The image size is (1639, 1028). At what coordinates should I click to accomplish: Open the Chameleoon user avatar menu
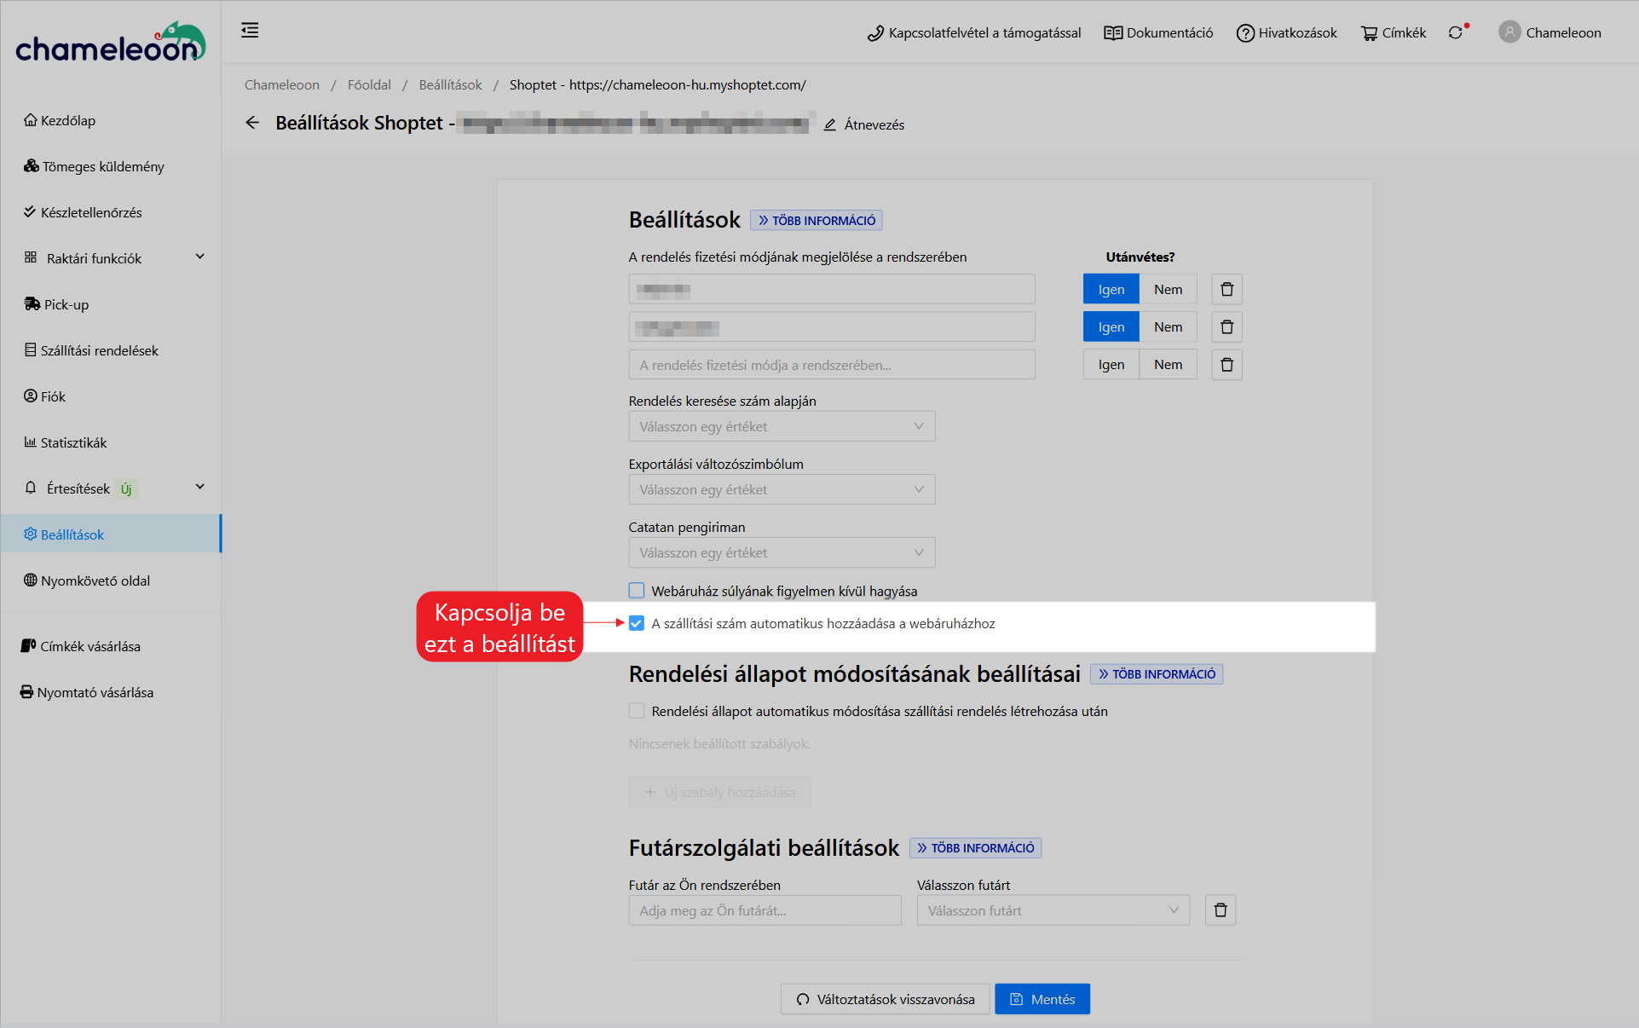tap(1509, 32)
